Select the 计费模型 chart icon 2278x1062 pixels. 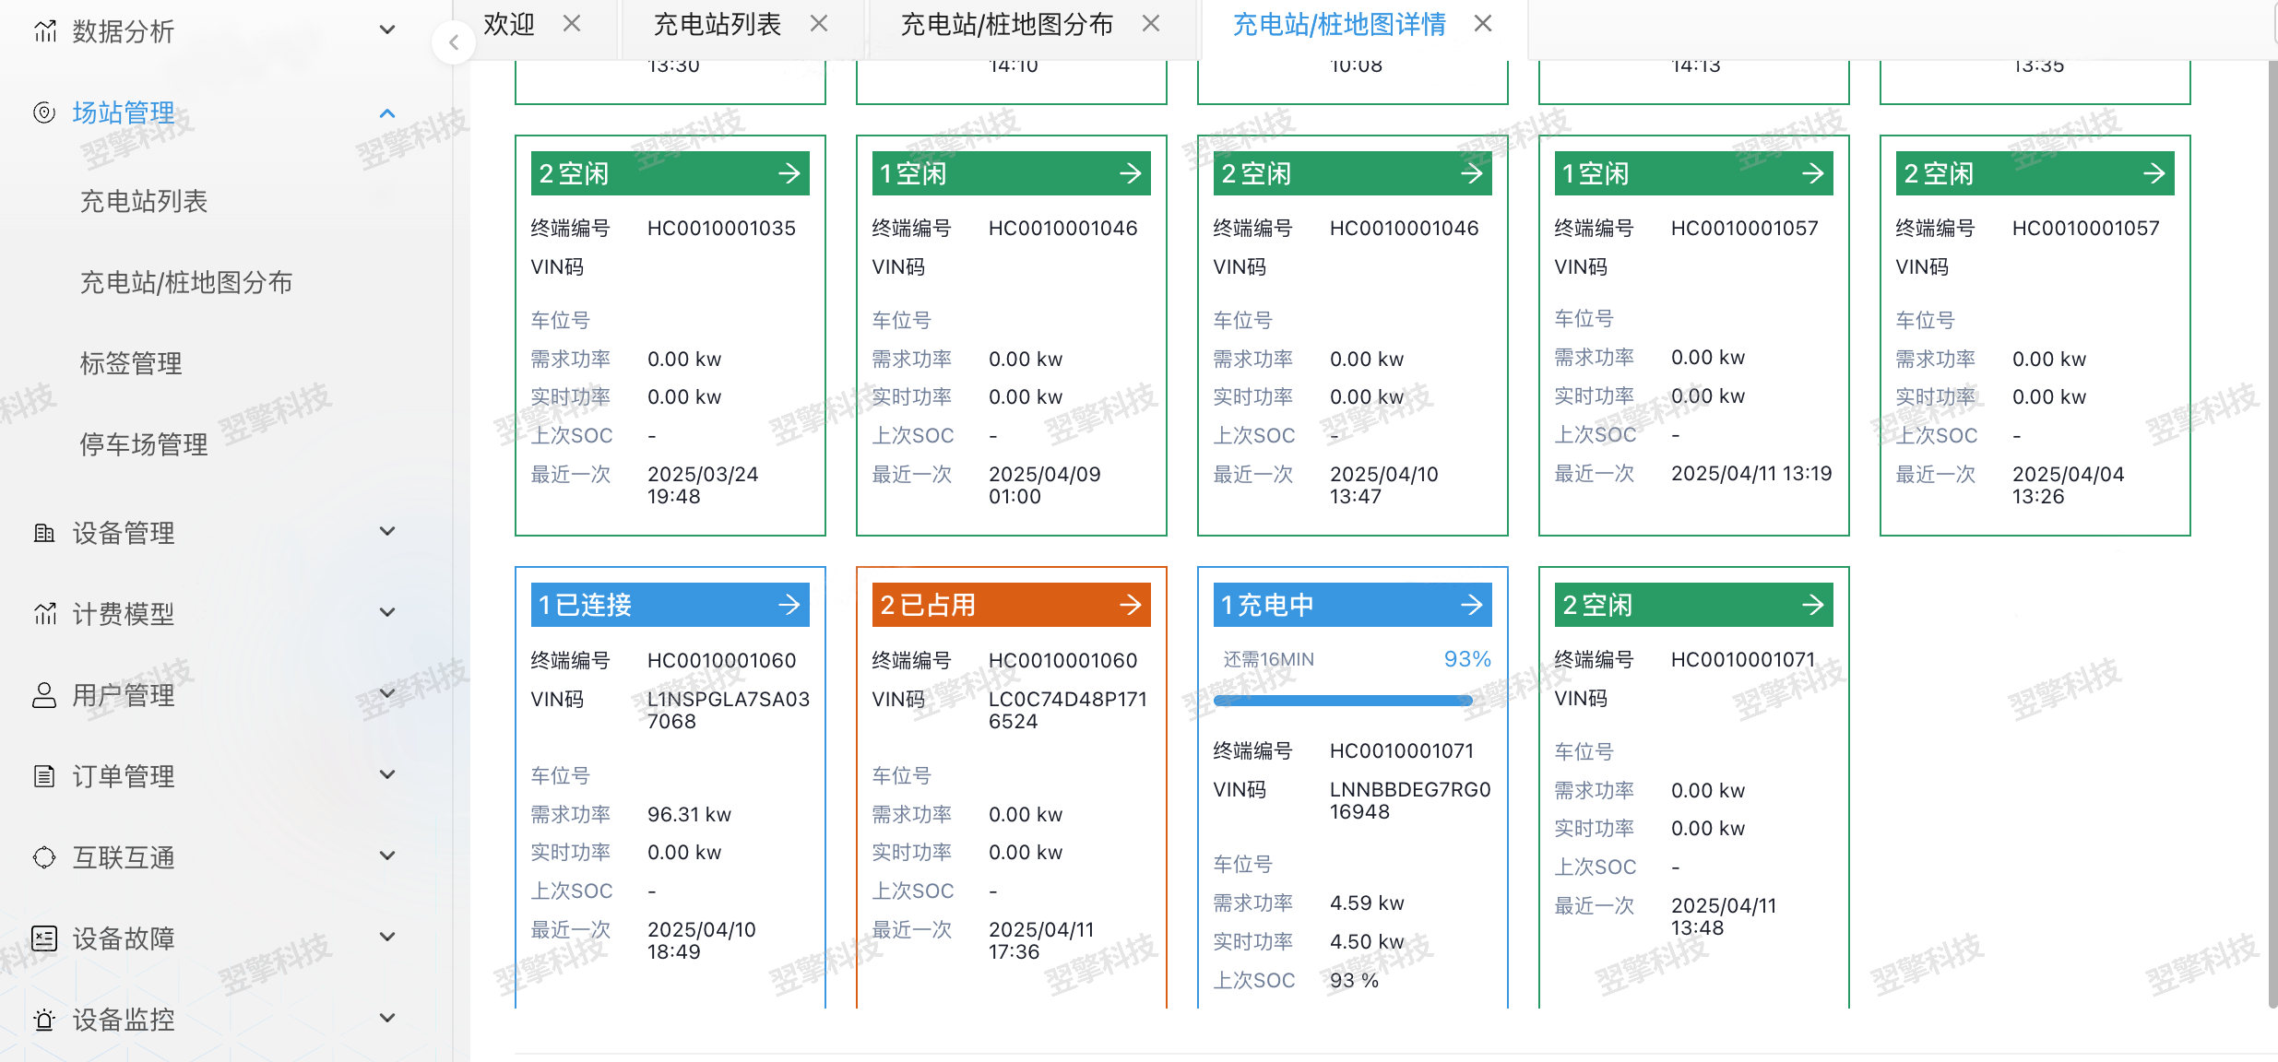[x=45, y=613]
